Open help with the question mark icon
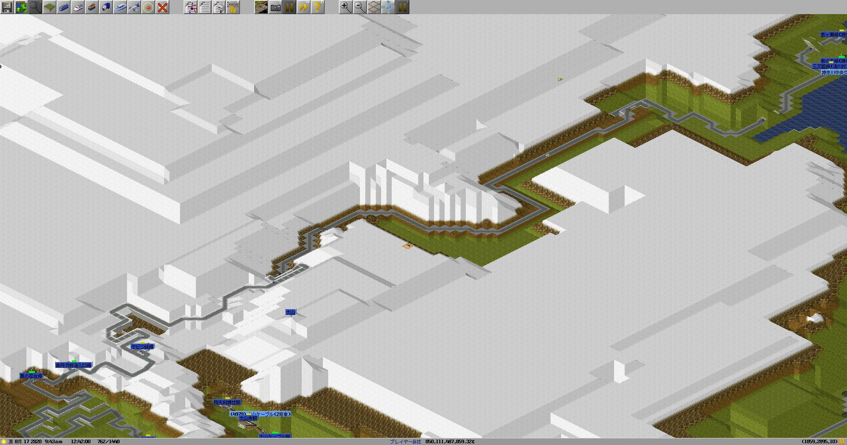The image size is (847, 445). click(x=318, y=7)
